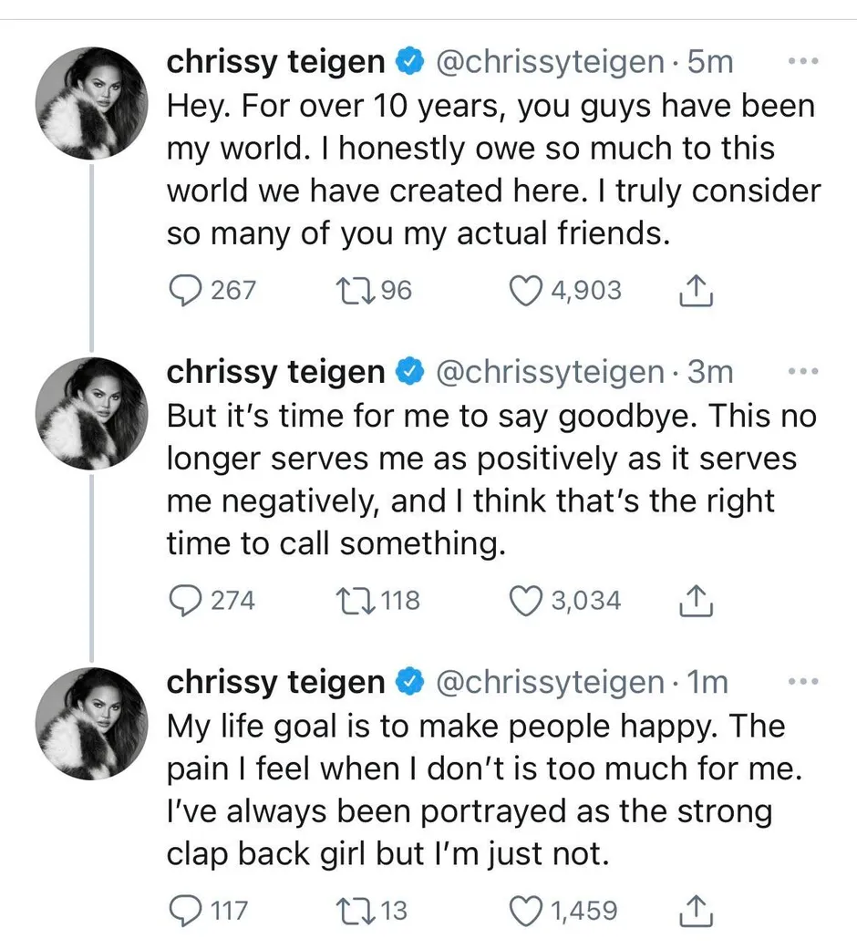
Task: Retweet the first tweet
Action: (356, 290)
